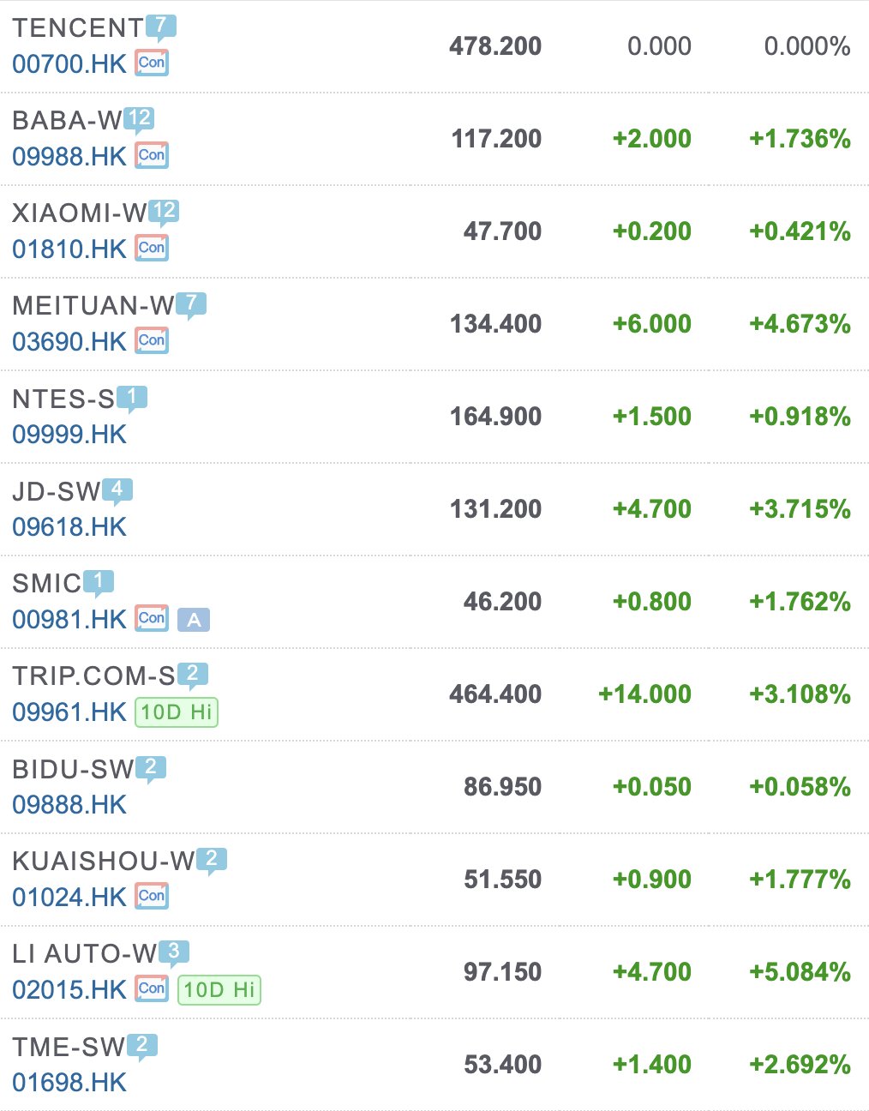Image resolution: width=869 pixels, height=1111 pixels.
Task: Click the Con icon next to 09988.HK
Action: (x=152, y=155)
